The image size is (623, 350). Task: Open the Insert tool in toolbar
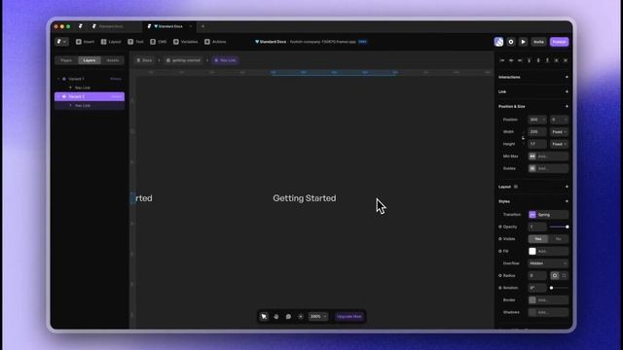coord(85,42)
